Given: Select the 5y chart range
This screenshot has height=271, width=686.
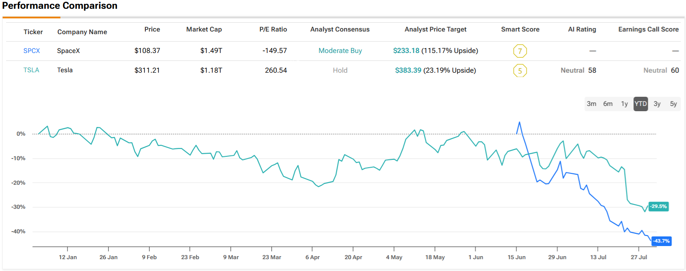Looking at the screenshot, I should (x=673, y=104).
